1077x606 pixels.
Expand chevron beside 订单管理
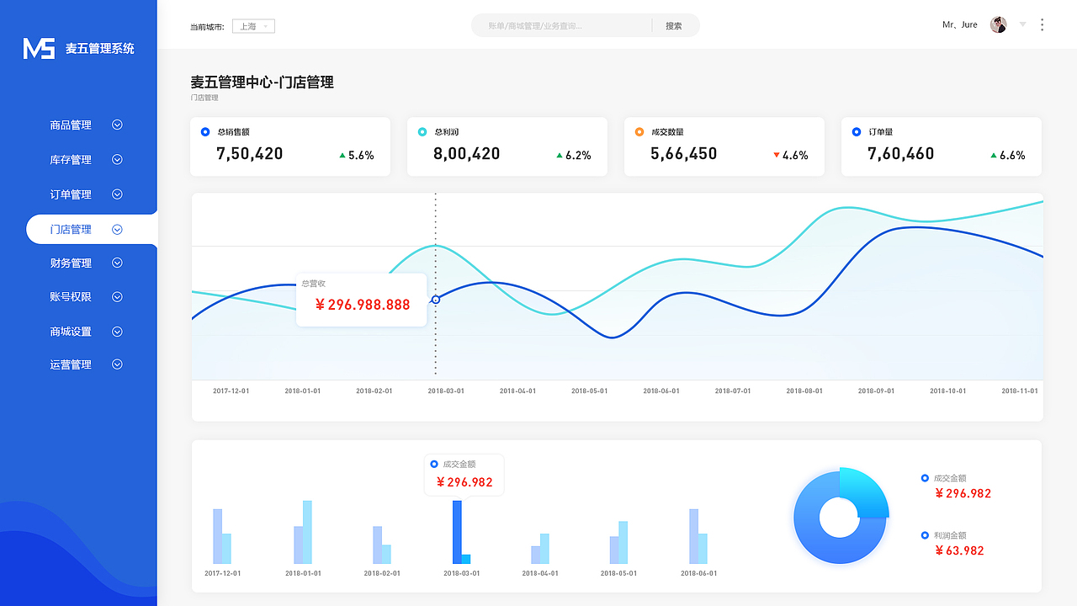click(118, 194)
